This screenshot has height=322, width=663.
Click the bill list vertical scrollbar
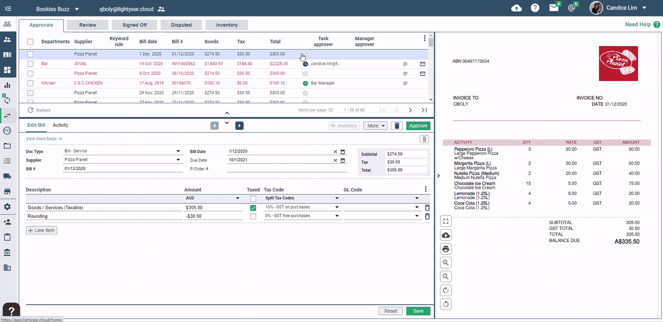click(x=431, y=67)
